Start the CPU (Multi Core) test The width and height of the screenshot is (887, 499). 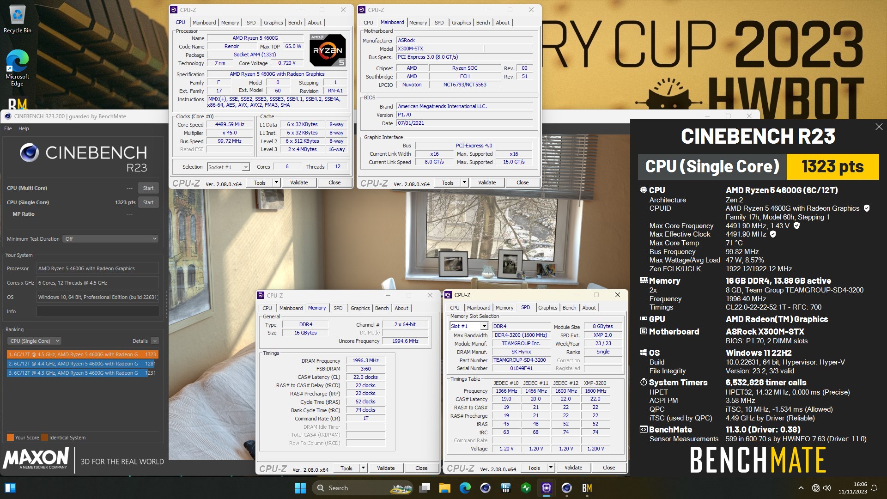click(x=148, y=188)
